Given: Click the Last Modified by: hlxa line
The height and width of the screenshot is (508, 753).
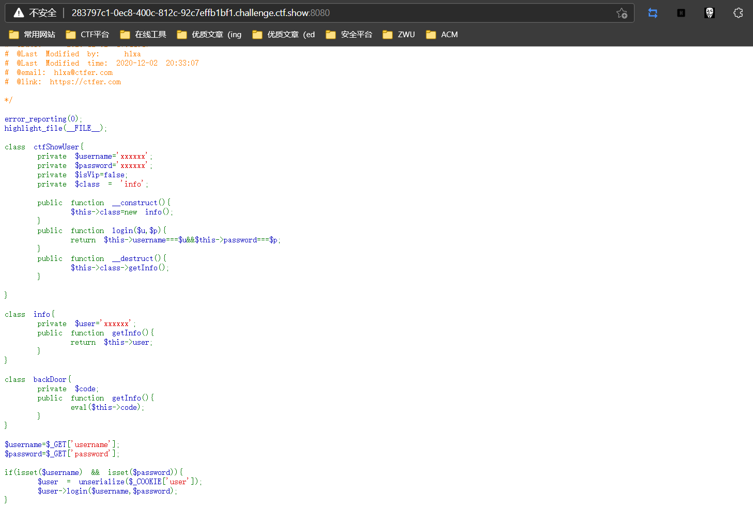Looking at the screenshot, I should click(x=73, y=54).
